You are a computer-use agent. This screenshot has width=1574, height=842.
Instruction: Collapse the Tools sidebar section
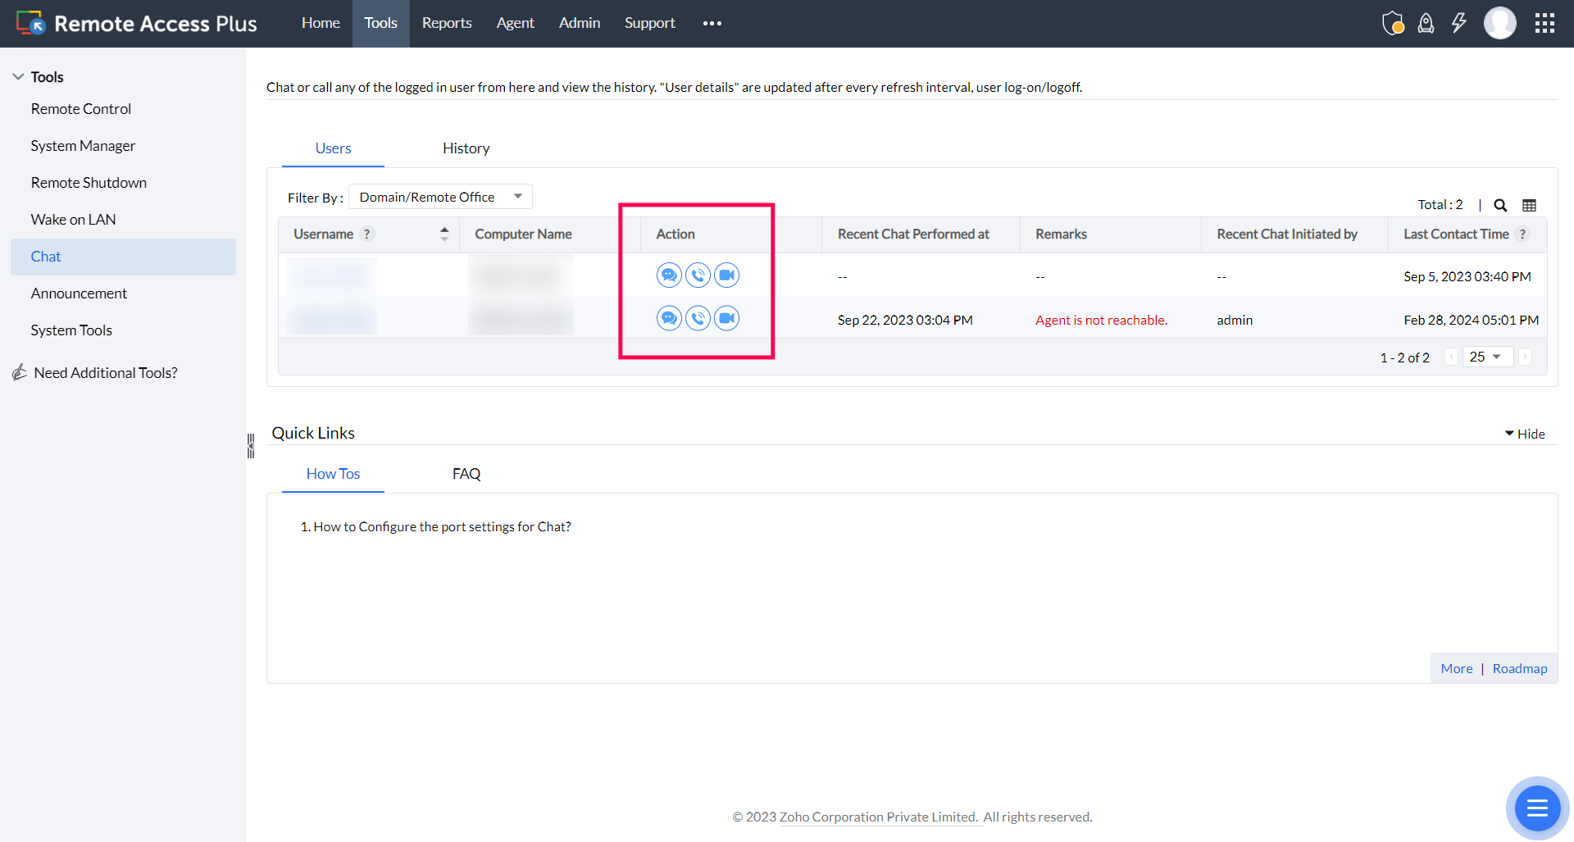[18, 77]
